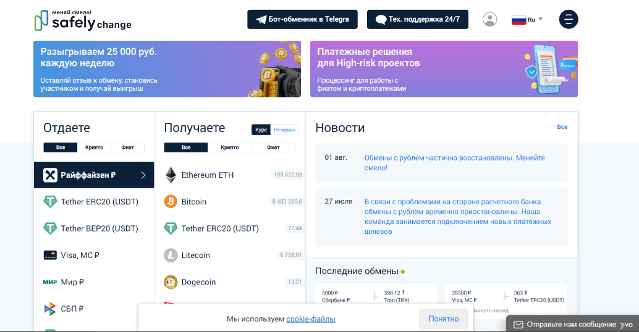Select Tether BEP20 (USDT) text

point(99,229)
